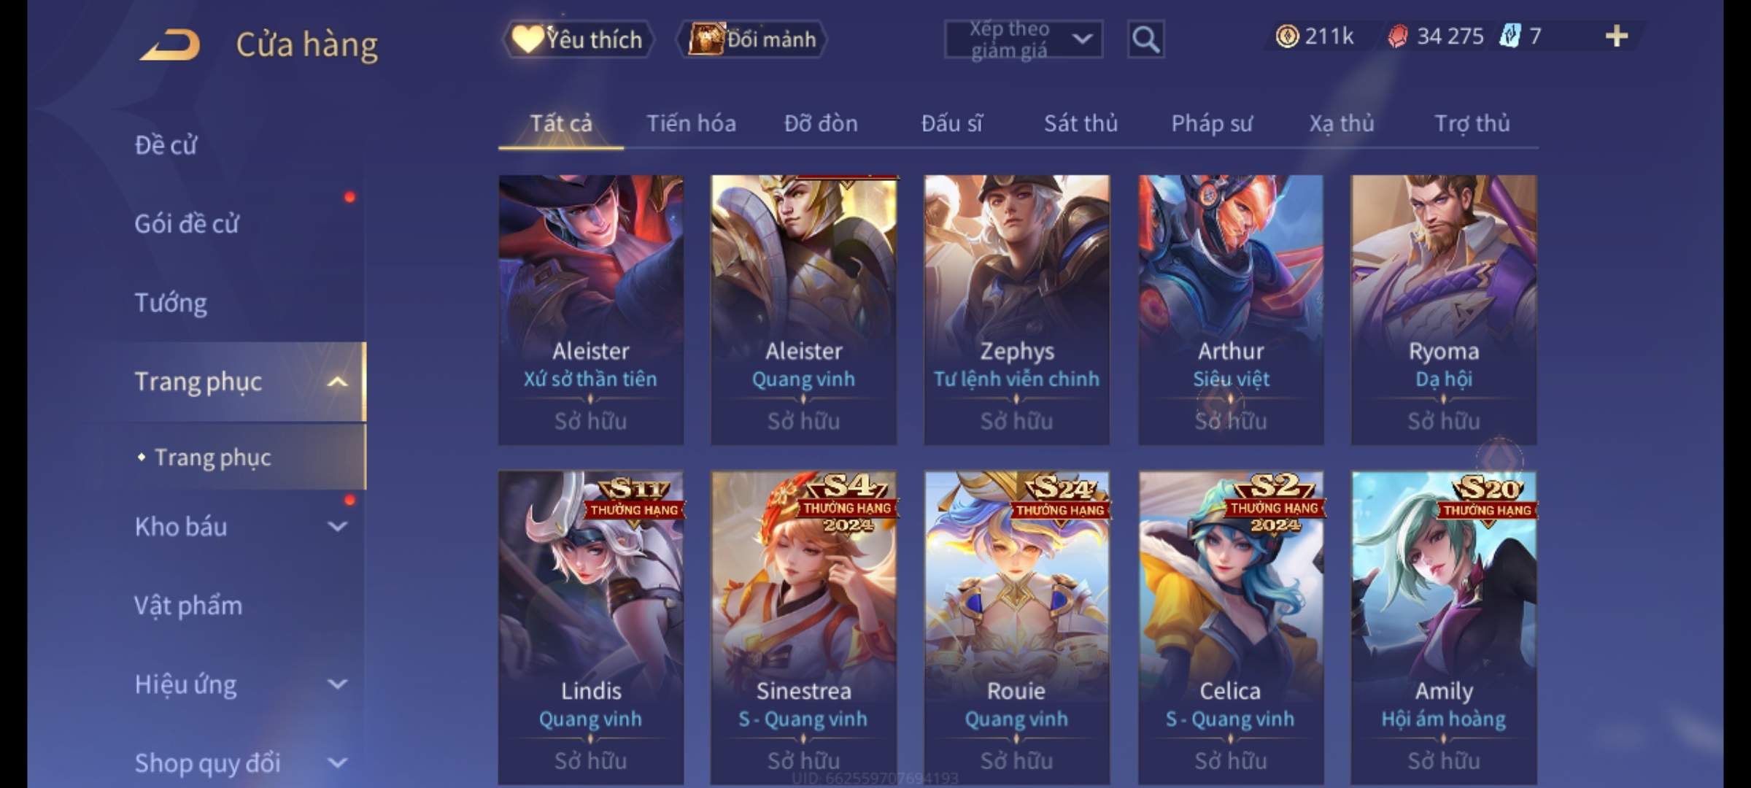Screen dimensions: 1751x788
Task: Tap the plus icon to add currency
Action: click(1617, 36)
